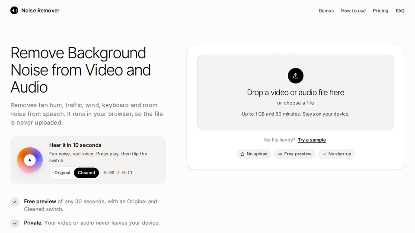415x233 pixels.
Task: Click the Hear it in 10 seconds heading
Action: coord(75,145)
